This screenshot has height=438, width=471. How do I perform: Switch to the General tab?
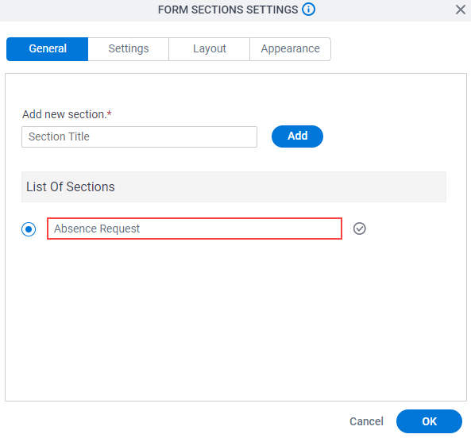[x=48, y=49]
